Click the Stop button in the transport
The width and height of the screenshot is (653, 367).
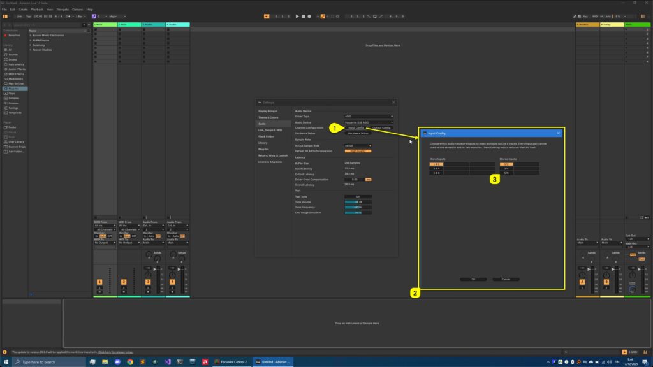pos(304,17)
